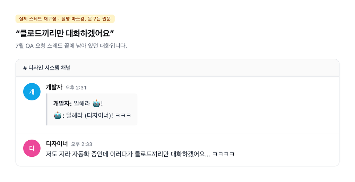
Task: Click the 오후 2:33 timestamp
Action: tap(81, 144)
